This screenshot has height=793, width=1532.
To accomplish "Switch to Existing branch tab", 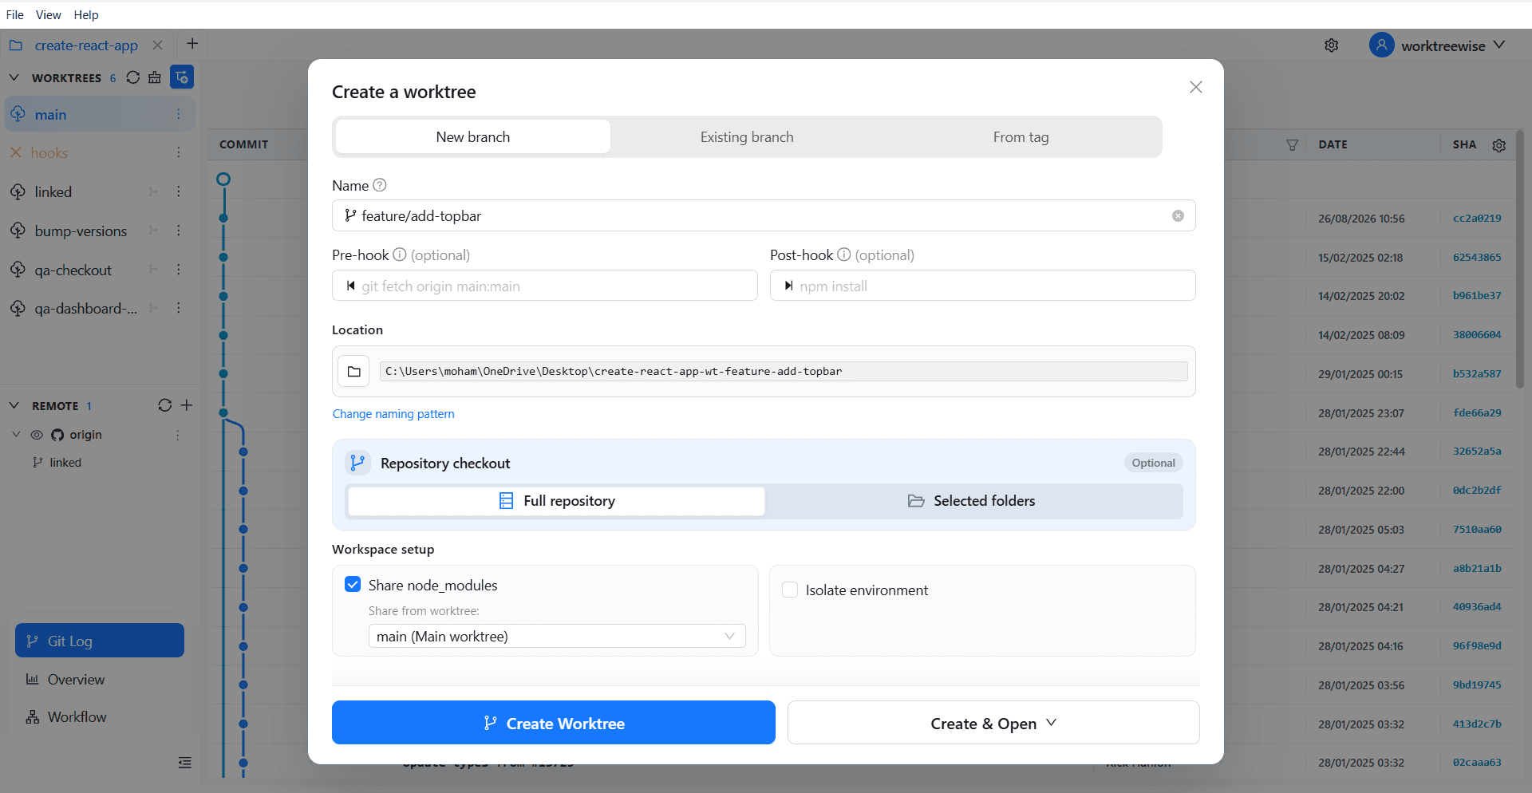I will (x=747, y=137).
